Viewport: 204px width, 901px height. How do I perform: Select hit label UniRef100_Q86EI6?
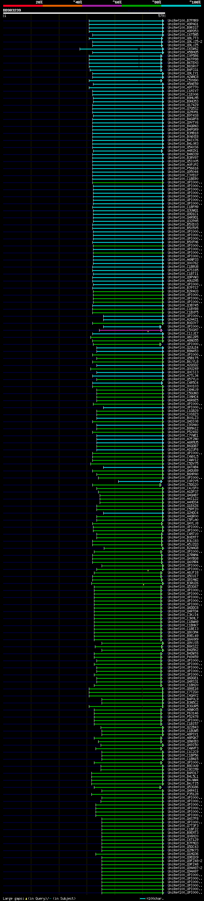click(x=183, y=689)
